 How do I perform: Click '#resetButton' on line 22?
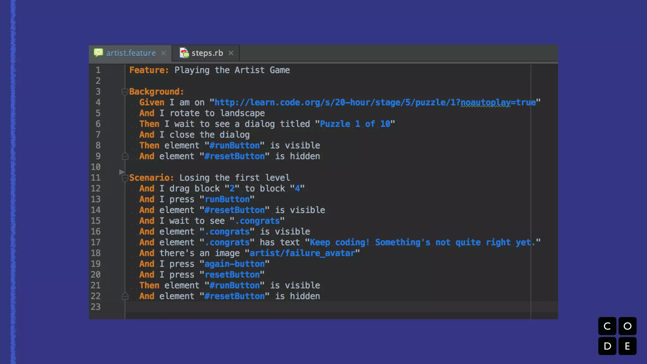(234, 296)
